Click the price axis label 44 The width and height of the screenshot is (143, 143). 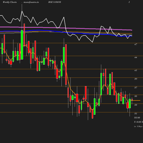(136, 57)
